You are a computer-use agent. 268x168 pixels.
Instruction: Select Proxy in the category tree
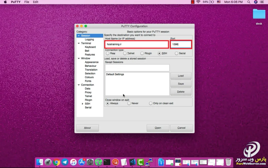coord(88,92)
